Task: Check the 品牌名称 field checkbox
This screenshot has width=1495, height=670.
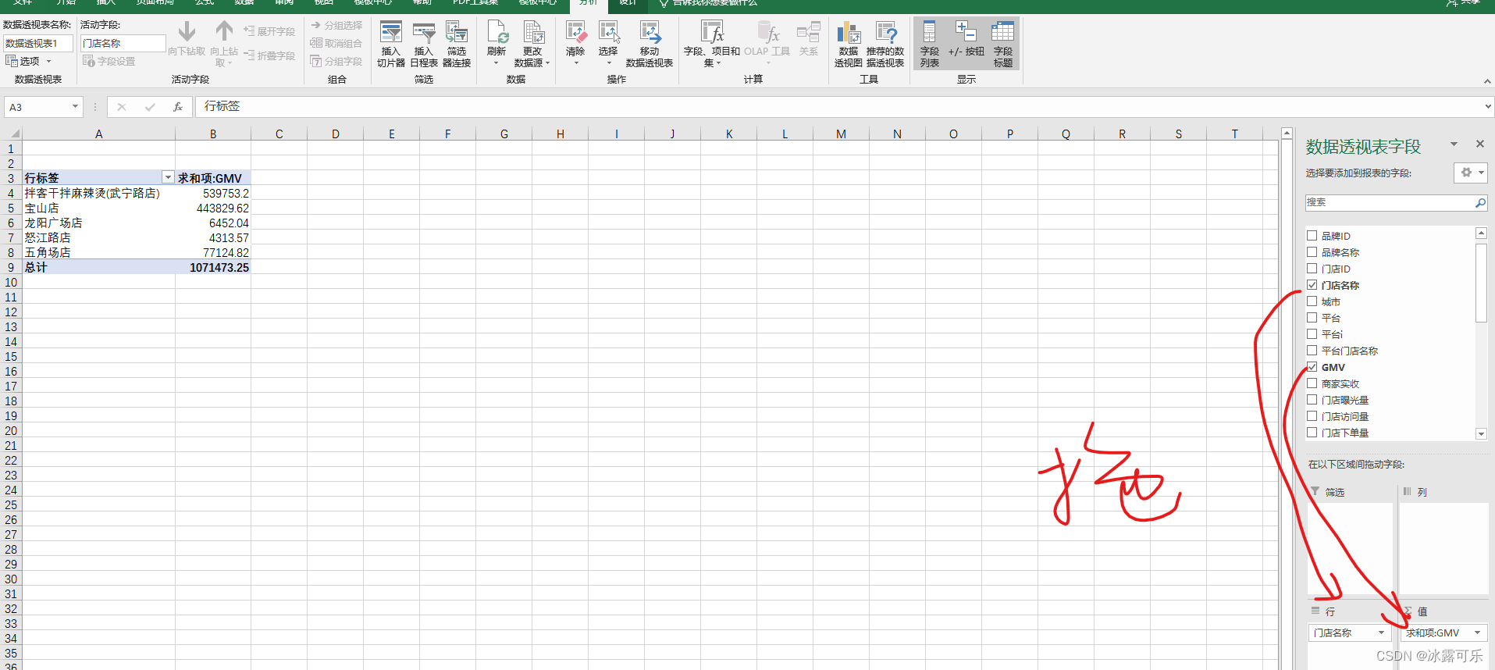Action: coord(1312,251)
